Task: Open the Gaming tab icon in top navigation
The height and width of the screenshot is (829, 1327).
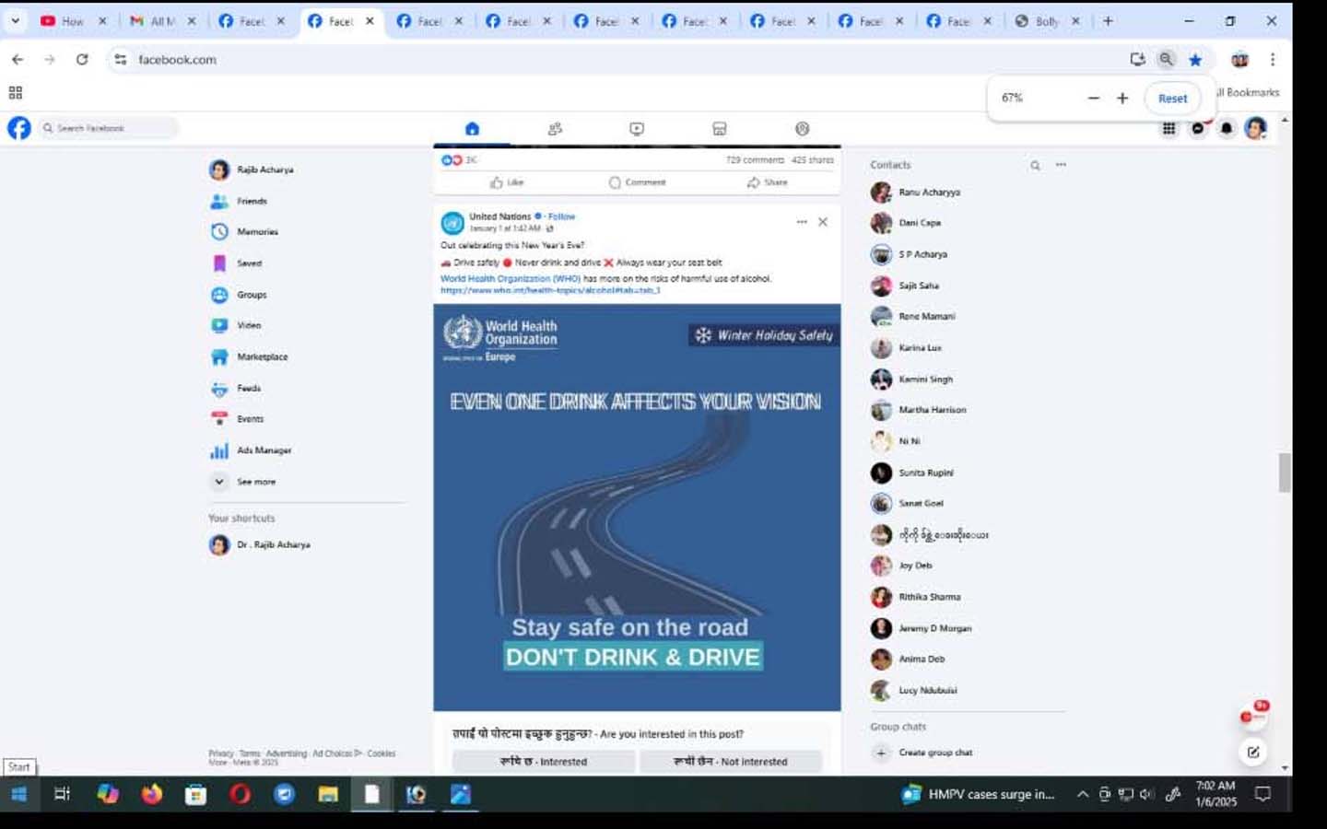Action: (x=802, y=129)
